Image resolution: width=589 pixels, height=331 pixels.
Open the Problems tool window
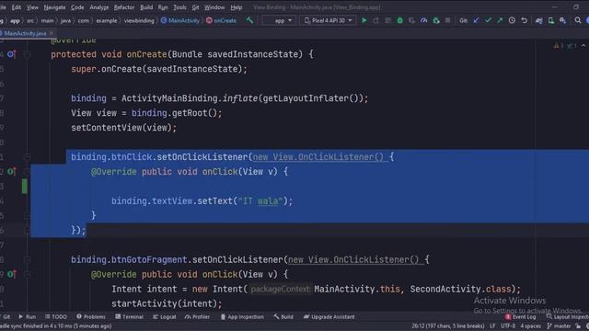click(91, 316)
